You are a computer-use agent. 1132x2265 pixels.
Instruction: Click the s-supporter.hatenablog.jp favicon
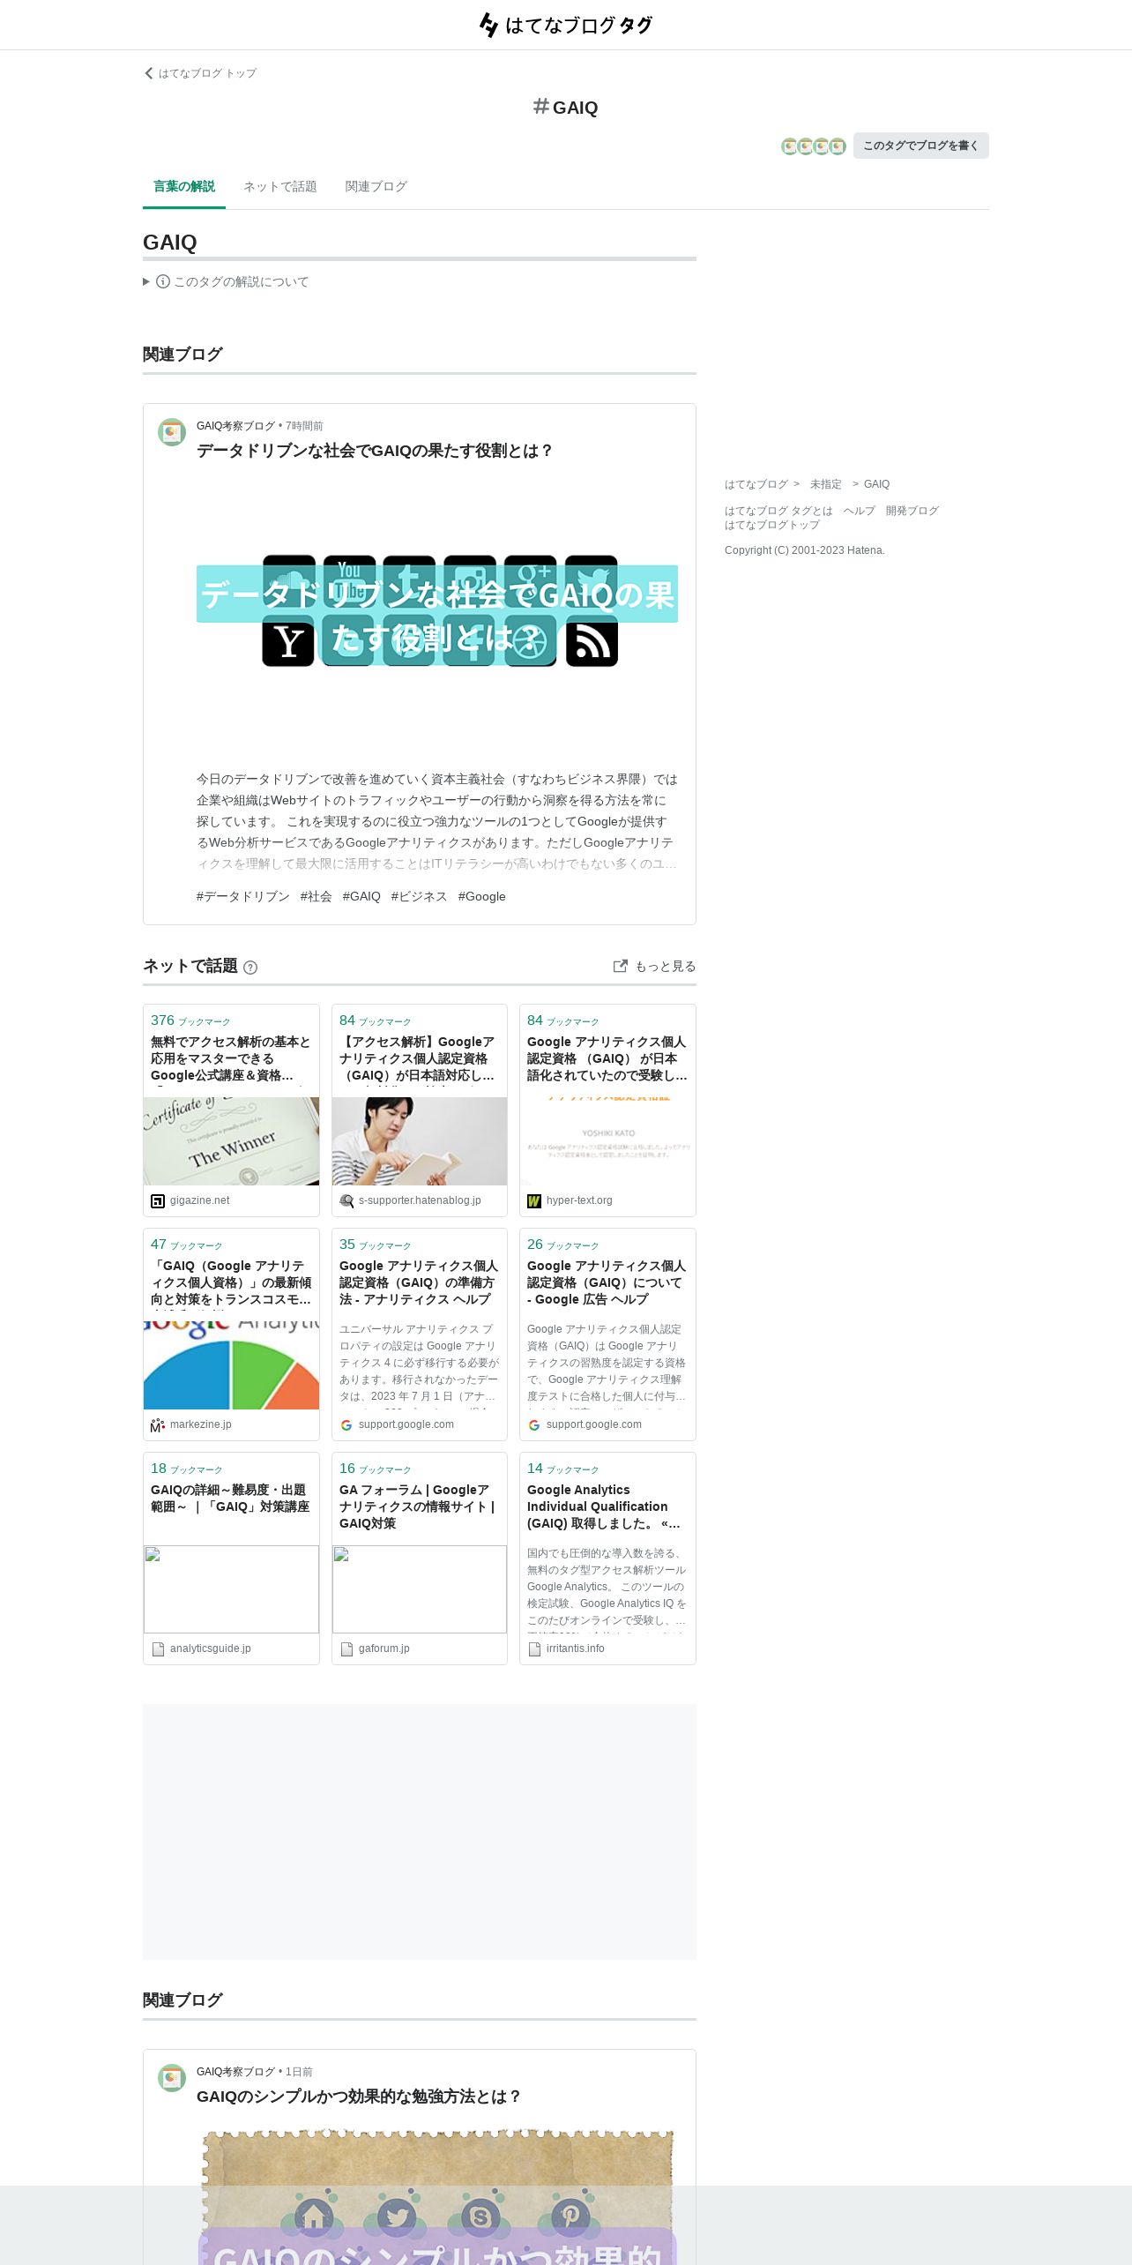tap(346, 1201)
